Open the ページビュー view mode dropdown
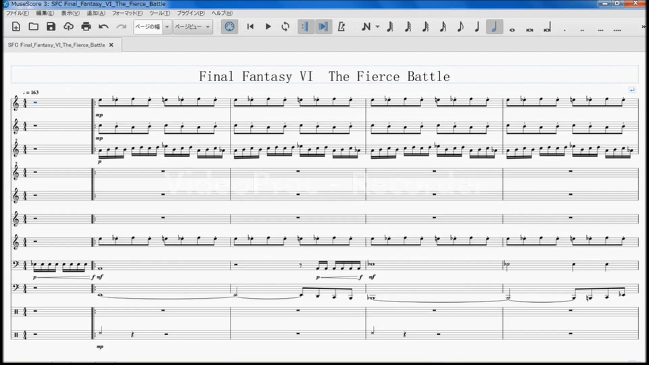Viewport: 649px width, 365px height. tap(193, 27)
